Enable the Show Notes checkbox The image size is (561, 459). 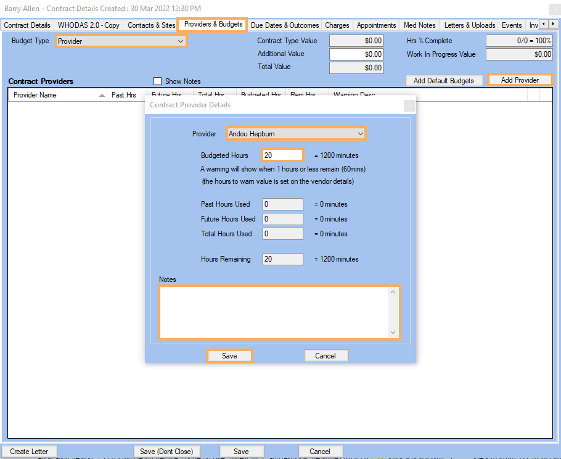(x=158, y=81)
